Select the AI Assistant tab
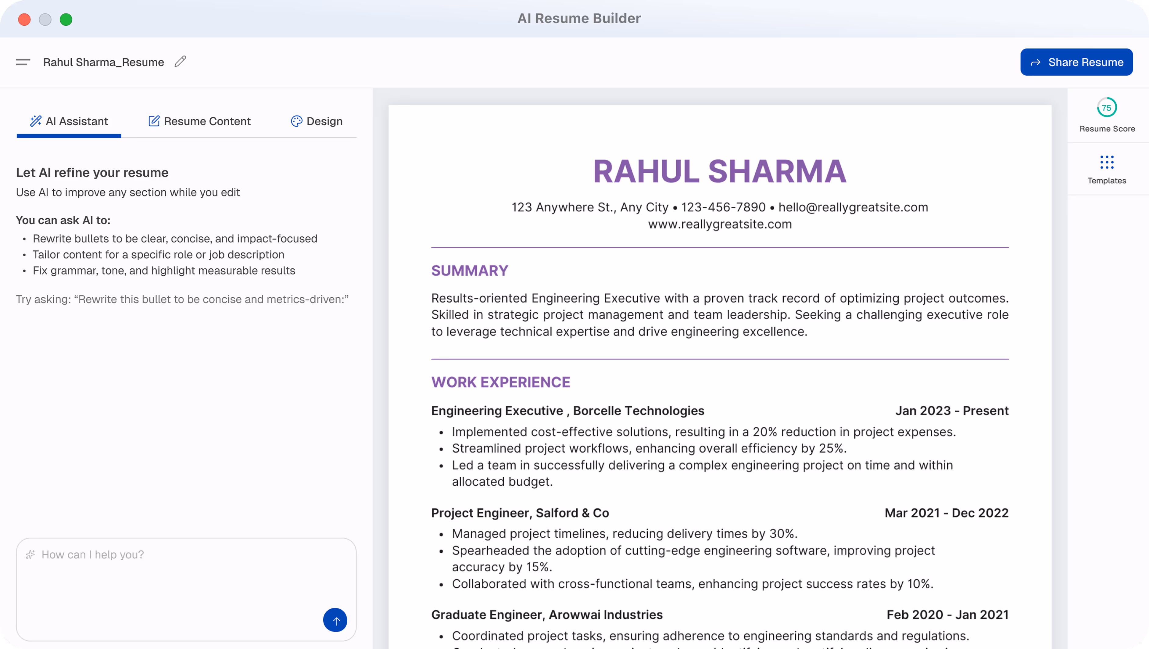The height and width of the screenshot is (649, 1149). [77, 121]
